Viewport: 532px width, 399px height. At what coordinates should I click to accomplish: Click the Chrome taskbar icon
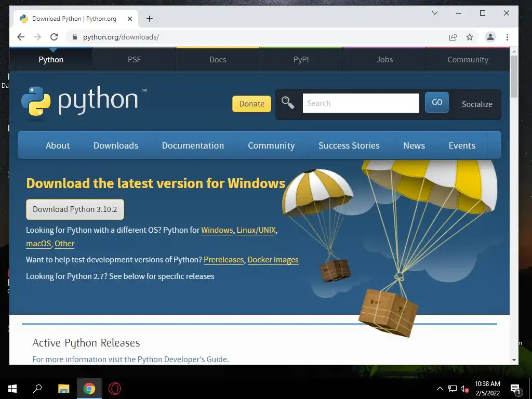point(89,389)
